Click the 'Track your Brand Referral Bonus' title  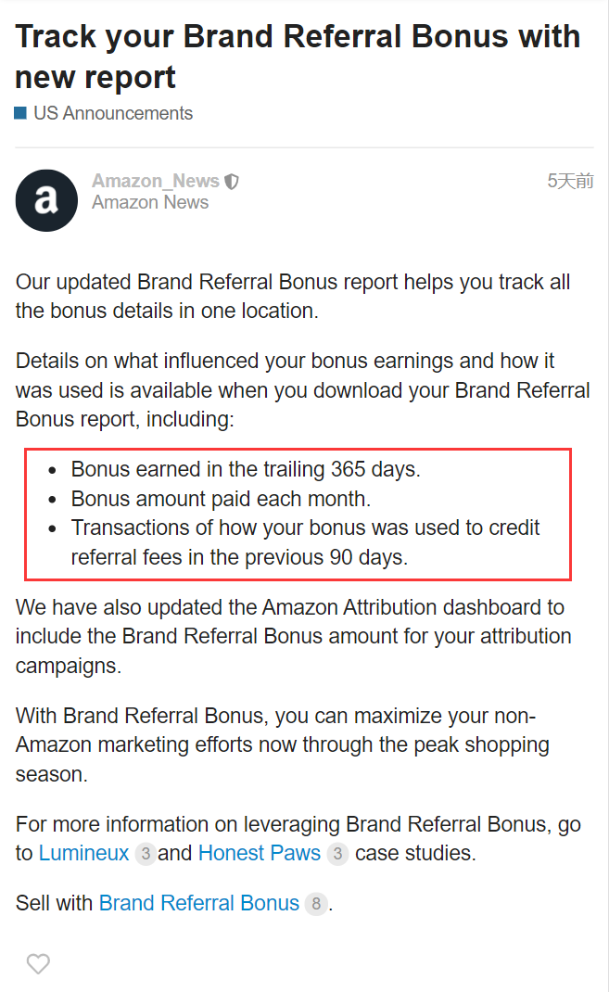tap(298, 57)
